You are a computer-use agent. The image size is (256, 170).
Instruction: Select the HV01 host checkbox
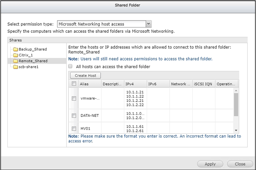(74, 128)
